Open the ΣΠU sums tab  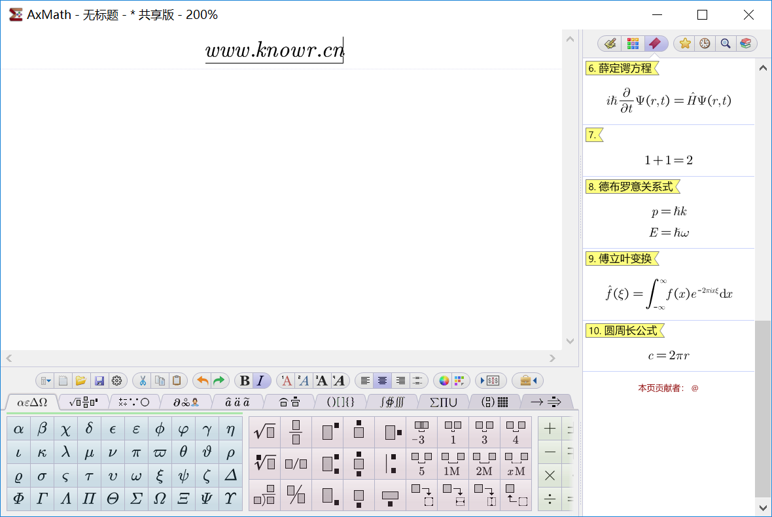(443, 402)
